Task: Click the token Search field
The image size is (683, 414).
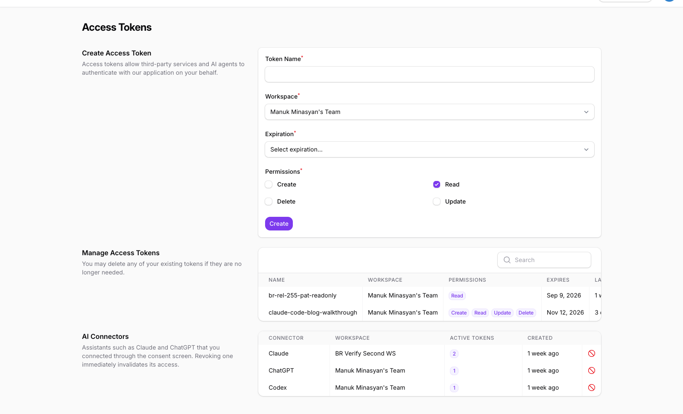Action: [x=544, y=260]
